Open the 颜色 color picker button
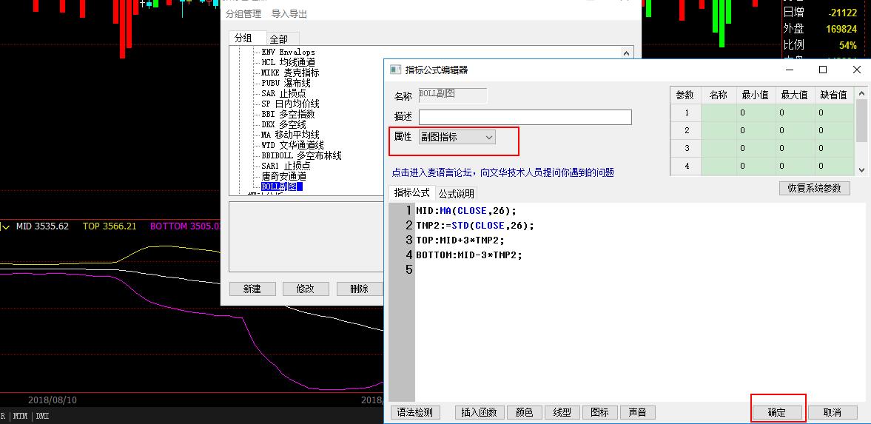 (524, 412)
